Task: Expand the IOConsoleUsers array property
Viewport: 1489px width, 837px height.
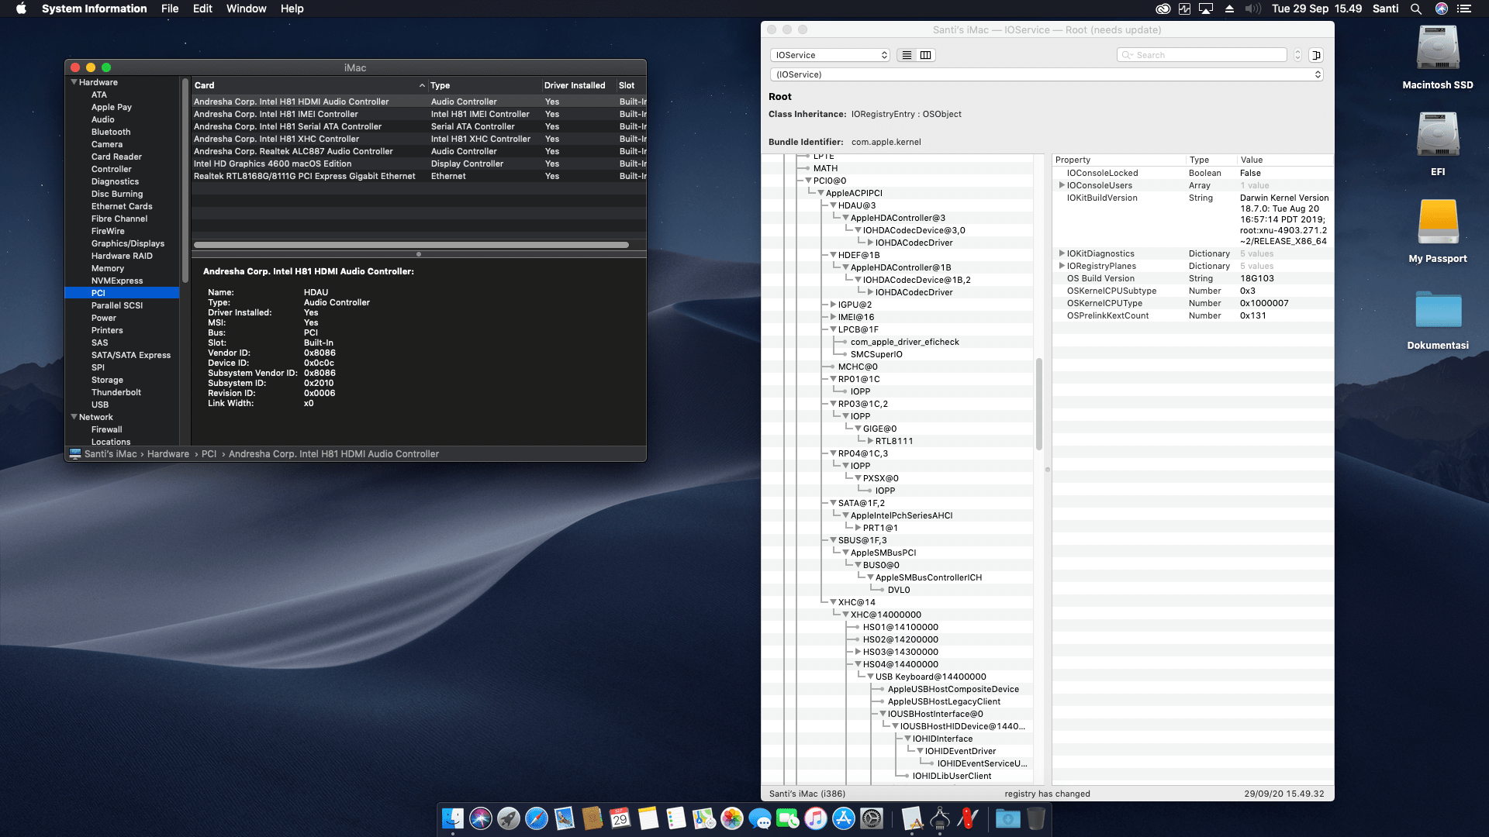Action: coord(1062,185)
